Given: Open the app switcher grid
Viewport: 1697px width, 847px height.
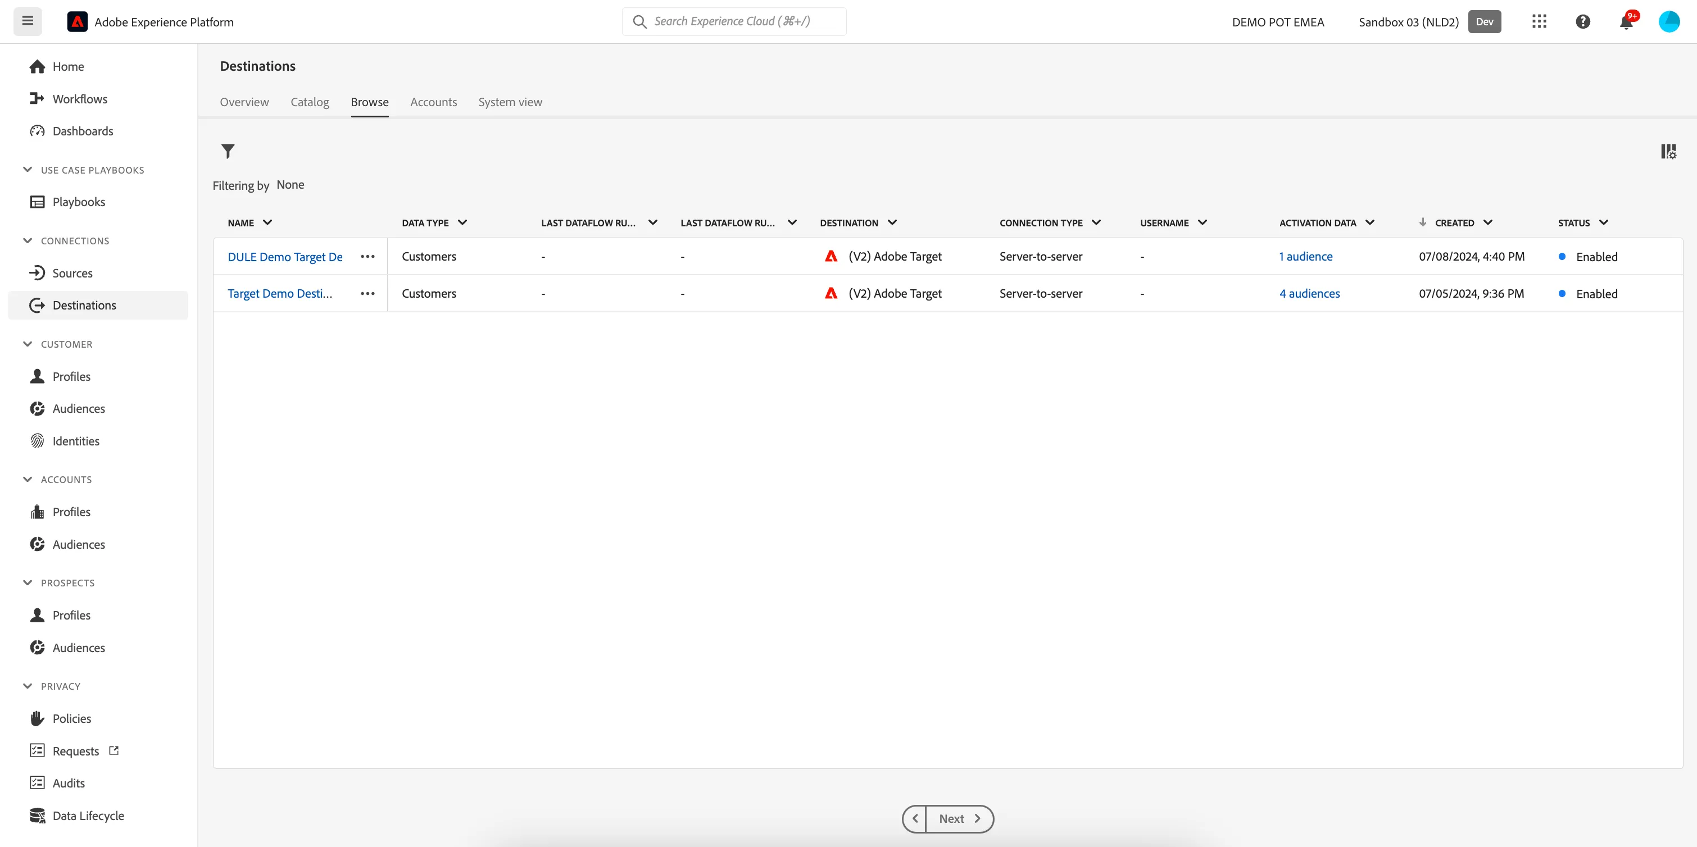Looking at the screenshot, I should pos(1539,22).
